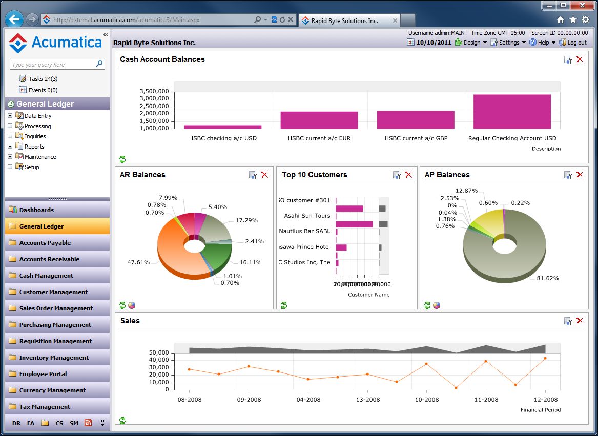Open the AR Balances widget configuration icon

(x=253, y=175)
